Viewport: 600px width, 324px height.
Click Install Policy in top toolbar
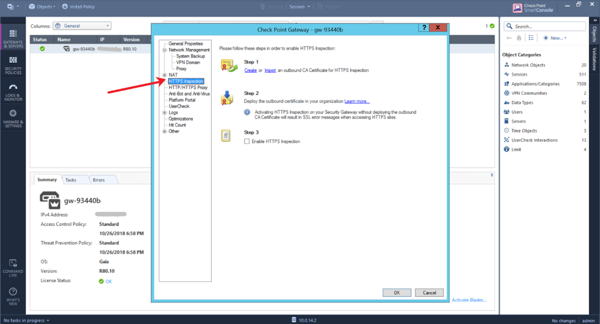[x=78, y=7]
